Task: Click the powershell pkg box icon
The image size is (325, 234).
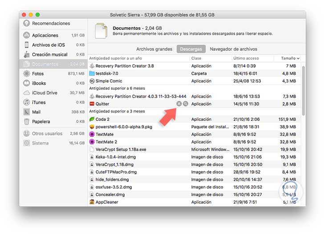Action: coord(92,127)
